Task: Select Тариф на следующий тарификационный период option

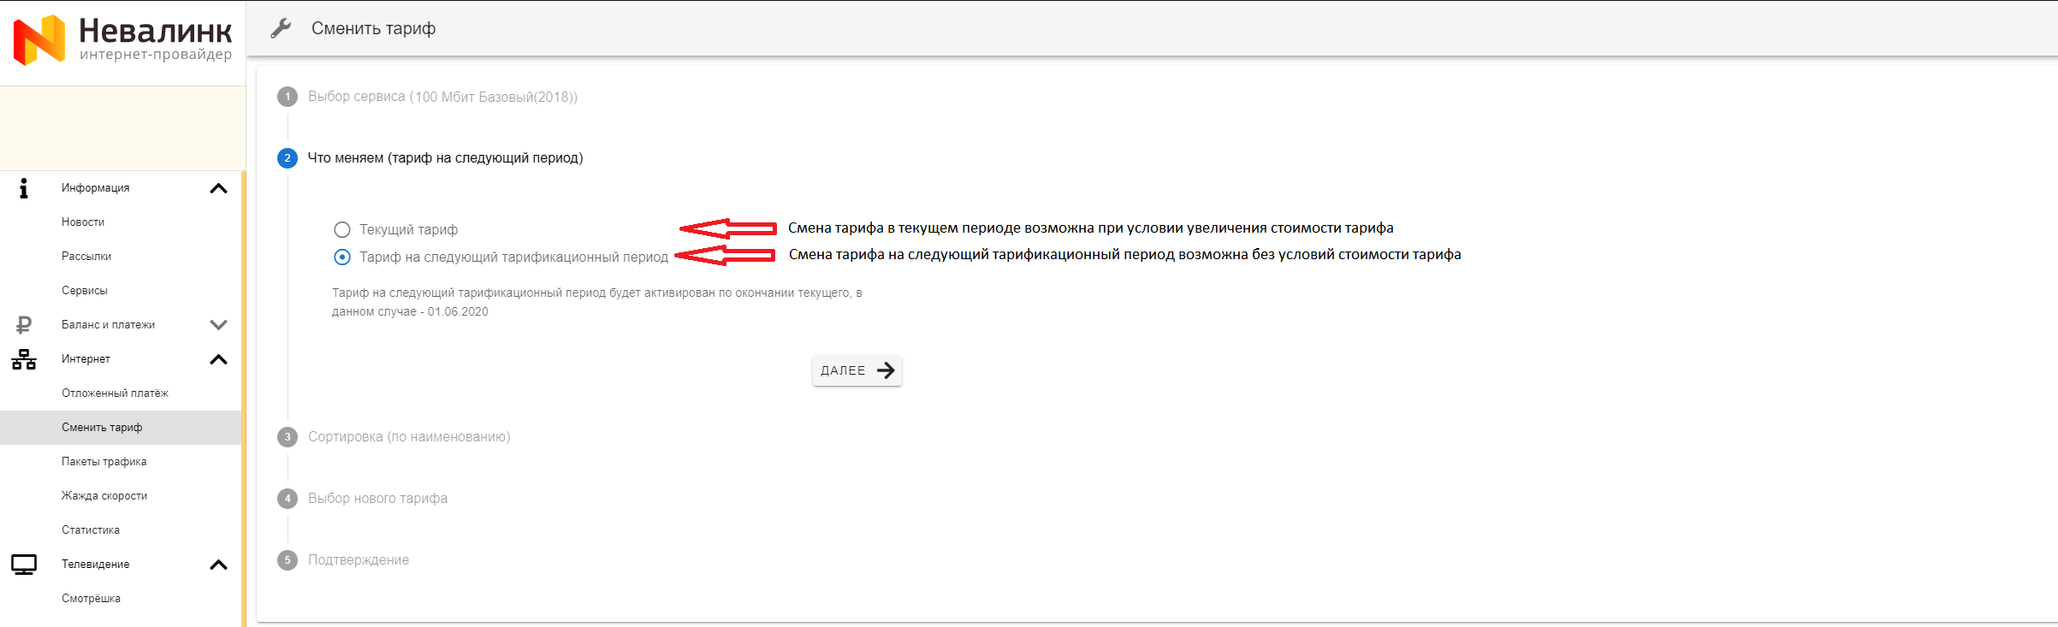Action: click(342, 257)
